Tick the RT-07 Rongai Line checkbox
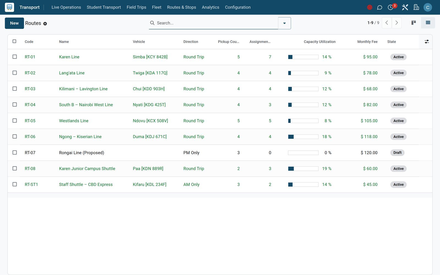440x275 pixels. click(15, 152)
